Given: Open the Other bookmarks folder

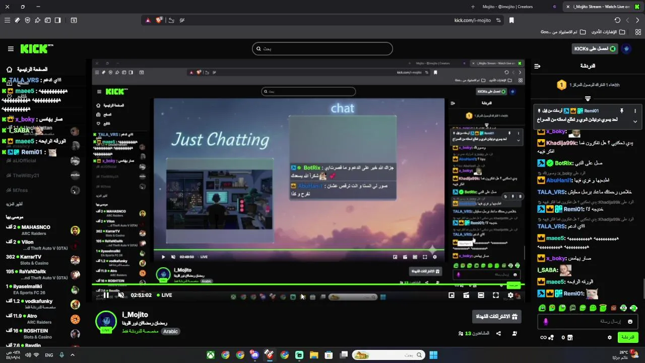Looking at the screenshot, I should click(x=608, y=32).
